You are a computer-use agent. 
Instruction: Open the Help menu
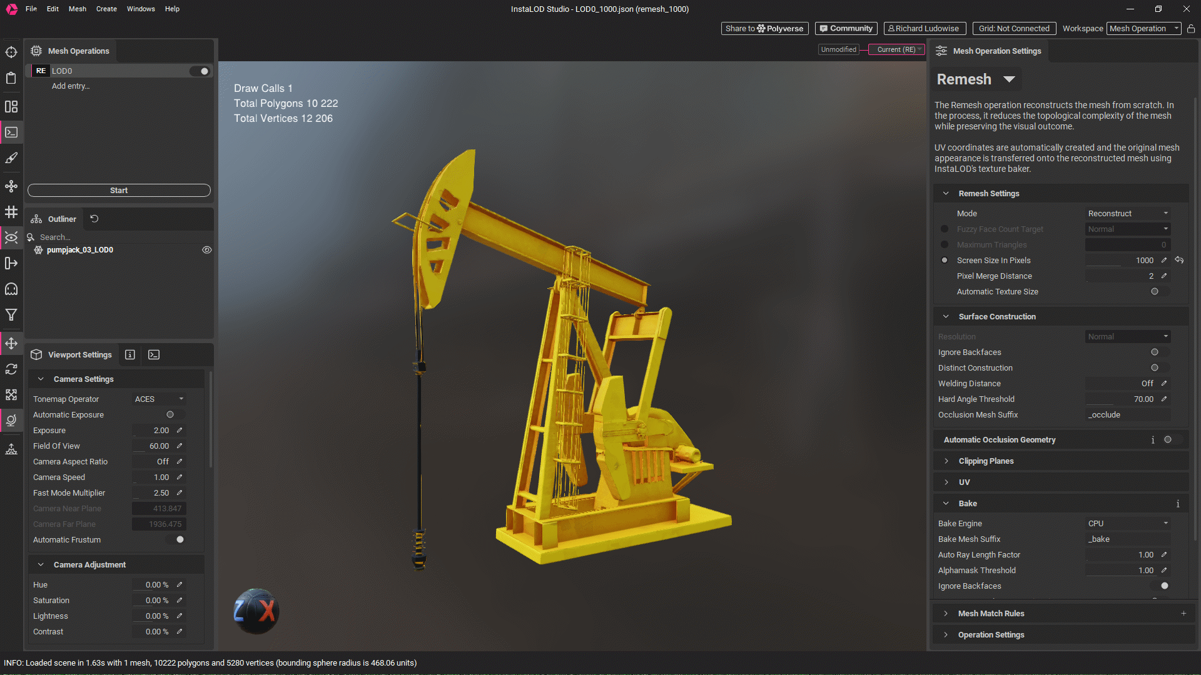(172, 9)
